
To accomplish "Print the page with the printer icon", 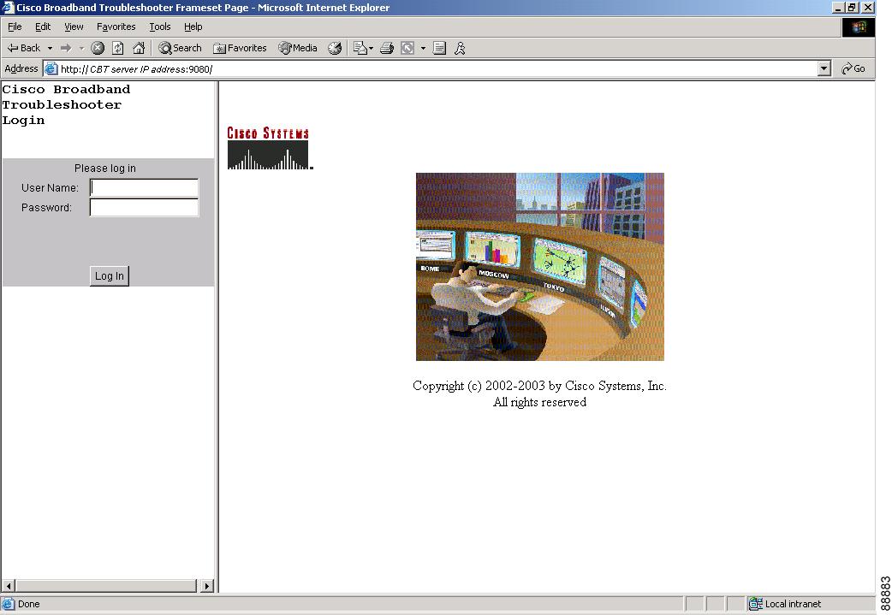I will click(x=387, y=48).
